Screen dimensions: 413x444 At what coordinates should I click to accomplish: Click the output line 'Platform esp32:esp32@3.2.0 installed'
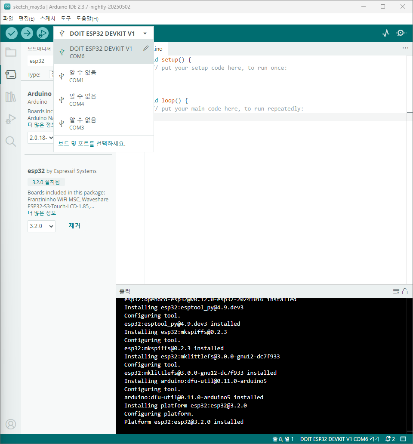click(184, 422)
